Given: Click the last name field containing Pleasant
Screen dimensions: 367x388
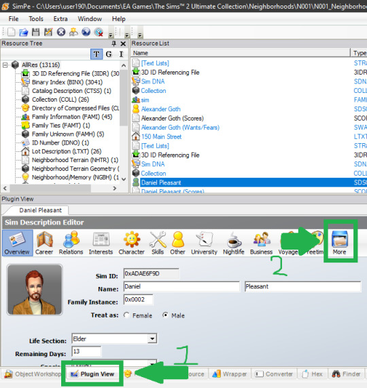Looking at the screenshot, I should pyautogui.click(x=302, y=286).
